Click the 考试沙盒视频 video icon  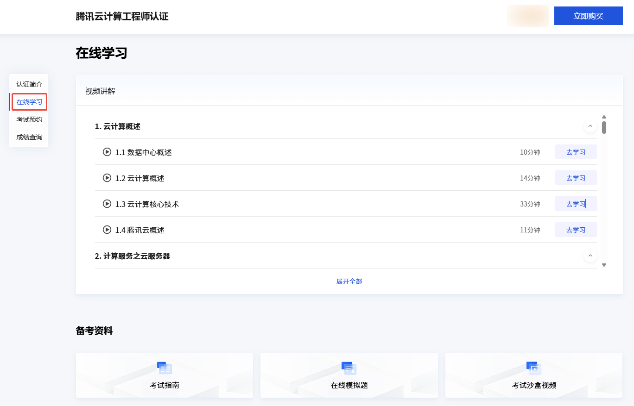534,368
